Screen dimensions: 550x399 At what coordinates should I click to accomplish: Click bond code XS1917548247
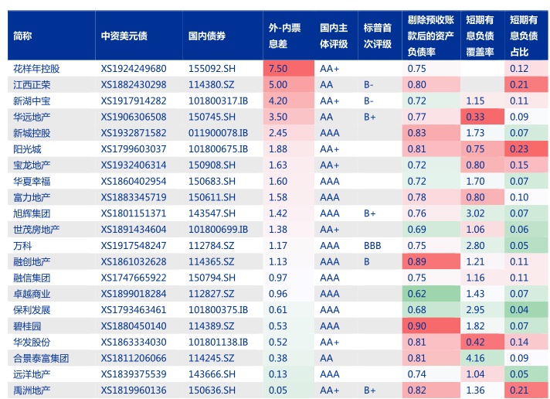[134, 246]
